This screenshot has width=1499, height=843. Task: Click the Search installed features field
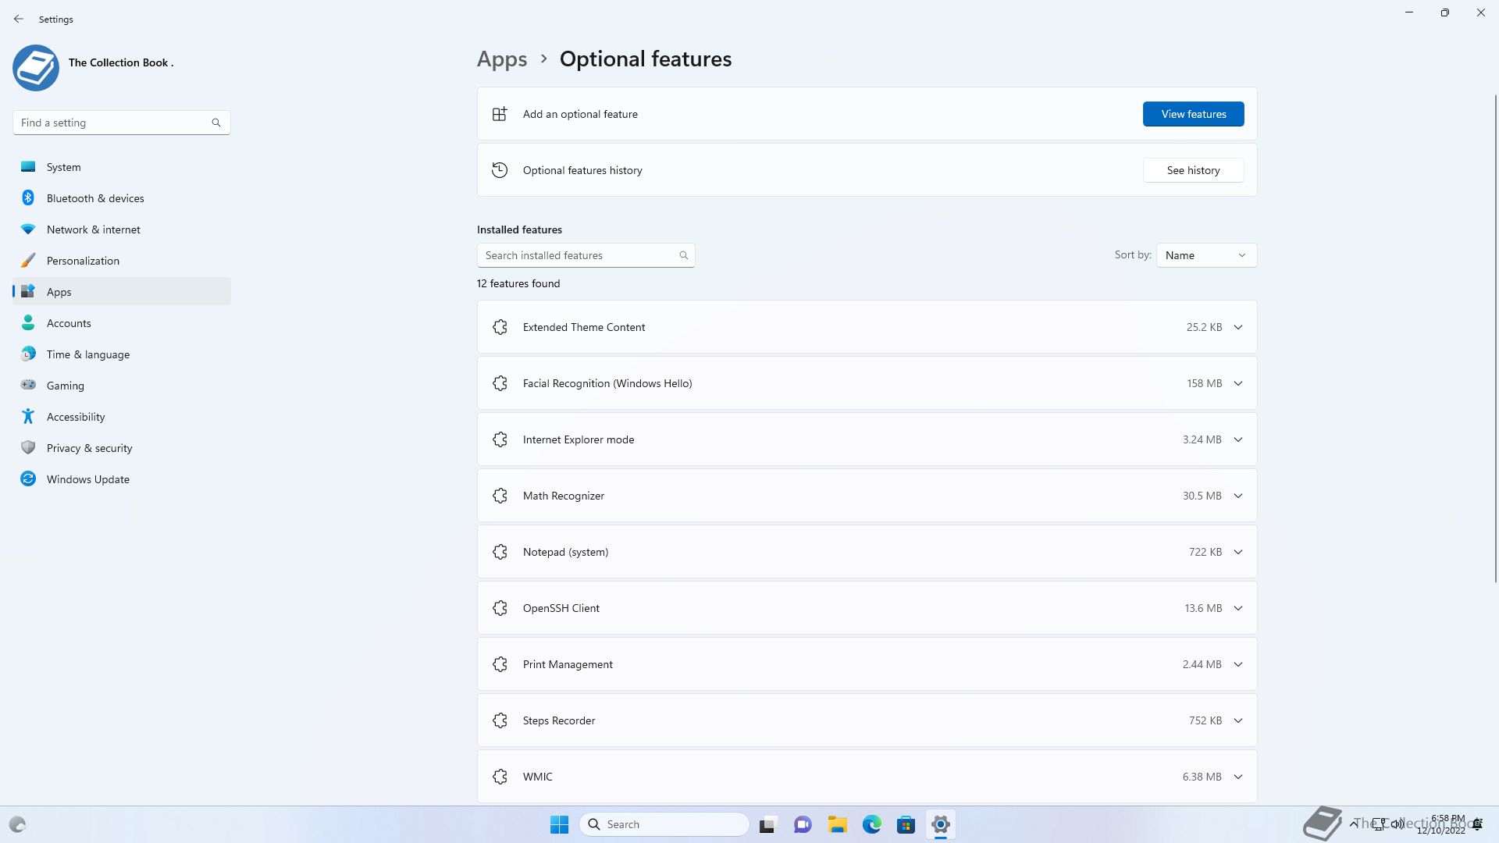click(x=578, y=255)
